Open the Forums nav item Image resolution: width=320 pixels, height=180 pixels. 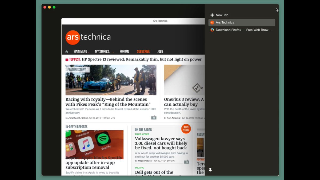(125, 51)
